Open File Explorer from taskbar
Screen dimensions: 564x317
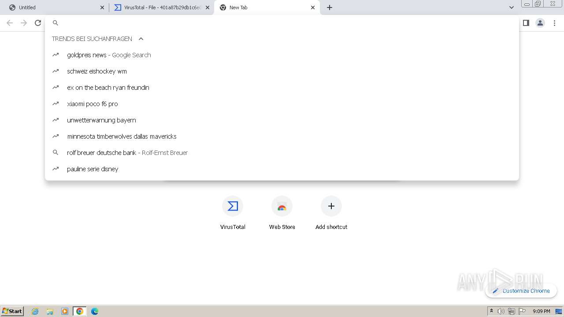point(50,311)
